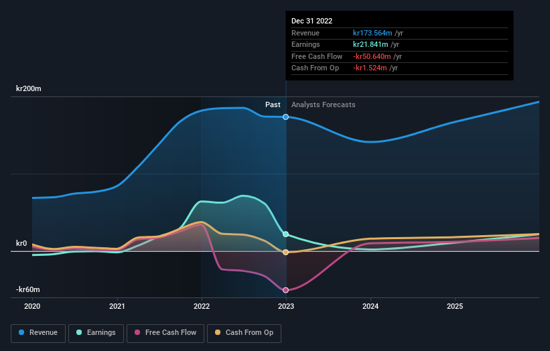Image resolution: width=550 pixels, height=351 pixels.
Task: Click the Revenue row label in tooltip
Action: tap(305, 33)
